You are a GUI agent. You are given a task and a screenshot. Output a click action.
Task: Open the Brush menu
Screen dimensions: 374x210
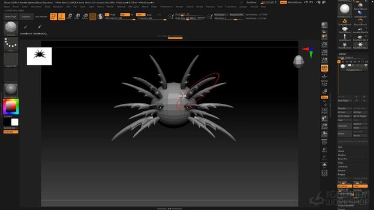pyautogui.click(x=16, y=6)
